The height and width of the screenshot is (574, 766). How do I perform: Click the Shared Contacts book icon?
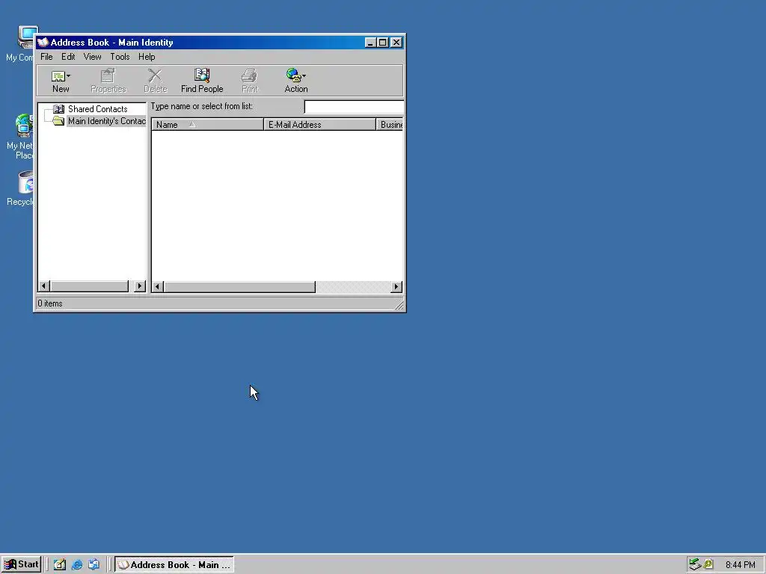58,109
